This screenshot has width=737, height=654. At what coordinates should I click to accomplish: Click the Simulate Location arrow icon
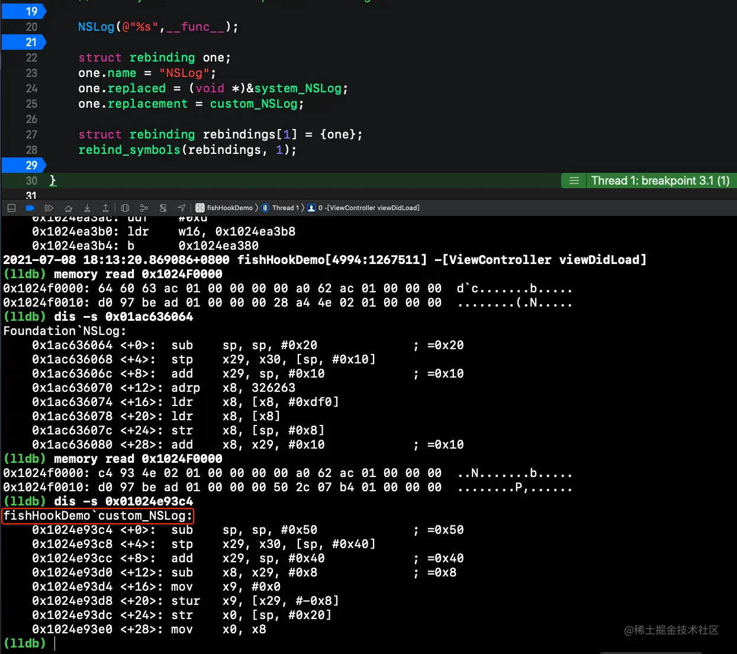click(x=182, y=208)
